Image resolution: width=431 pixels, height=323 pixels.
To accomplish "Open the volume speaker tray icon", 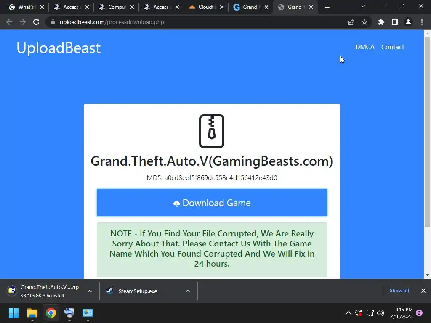I will pyautogui.click(x=380, y=313).
